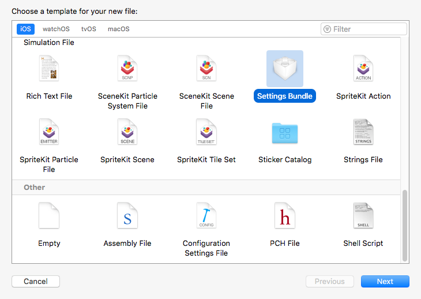Pick the SpriteKit Scene template icon
421x299 pixels.
(x=127, y=132)
